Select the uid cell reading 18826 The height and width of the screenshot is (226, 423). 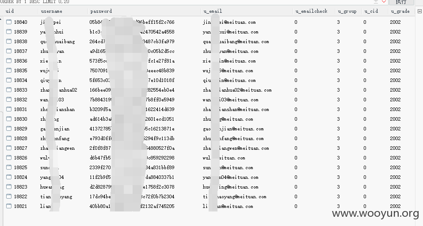pyautogui.click(x=20, y=157)
